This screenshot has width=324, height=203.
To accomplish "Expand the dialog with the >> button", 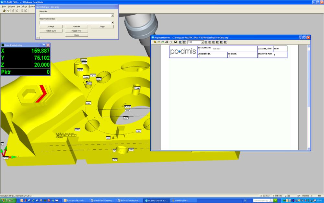I will 37,38.
